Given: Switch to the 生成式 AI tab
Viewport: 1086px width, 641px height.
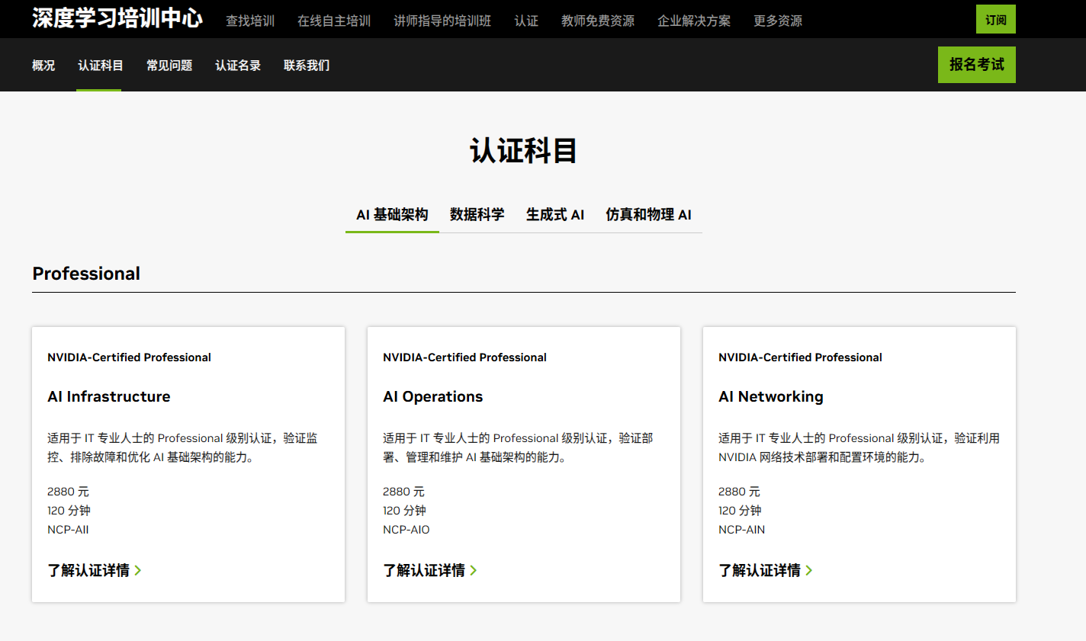Looking at the screenshot, I should (x=555, y=215).
